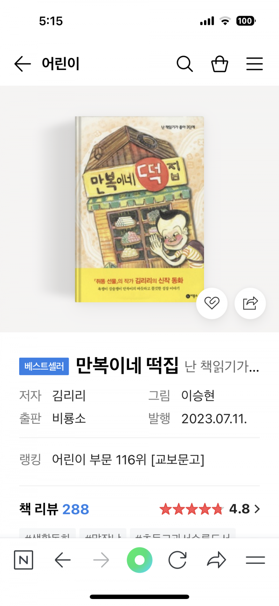Tap the share button on book cover
This screenshot has width=279, height=606.
click(250, 303)
